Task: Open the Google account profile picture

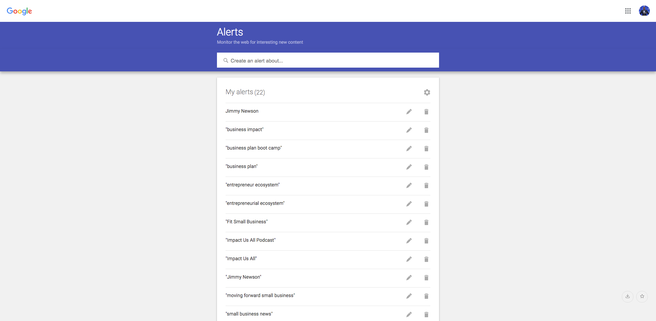Action: coord(644,11)
